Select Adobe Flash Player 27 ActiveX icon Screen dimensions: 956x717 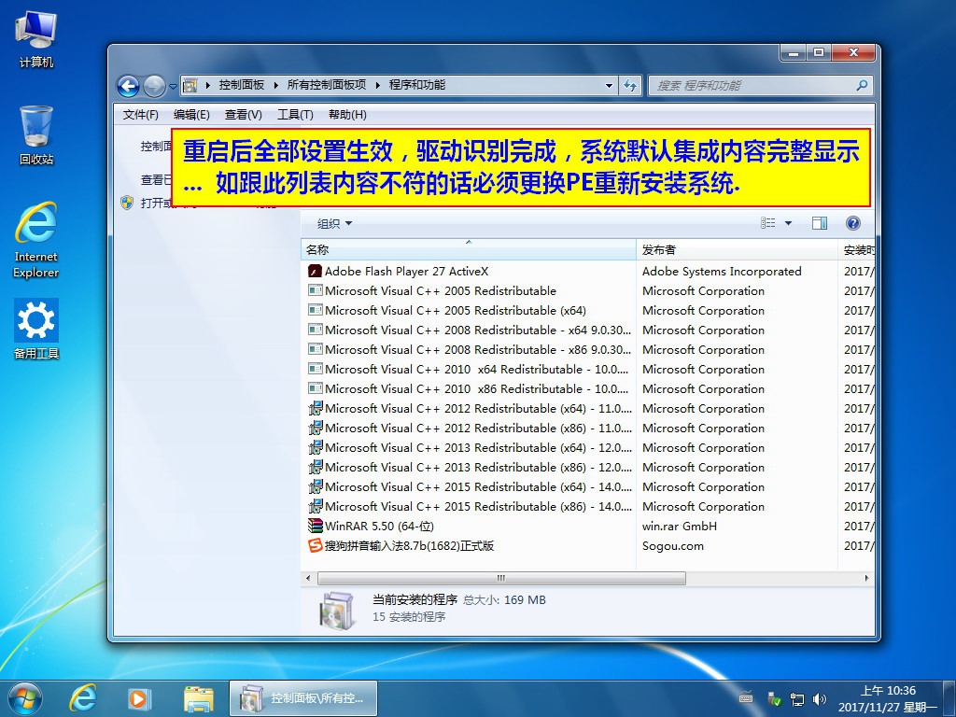pos(315,272)
